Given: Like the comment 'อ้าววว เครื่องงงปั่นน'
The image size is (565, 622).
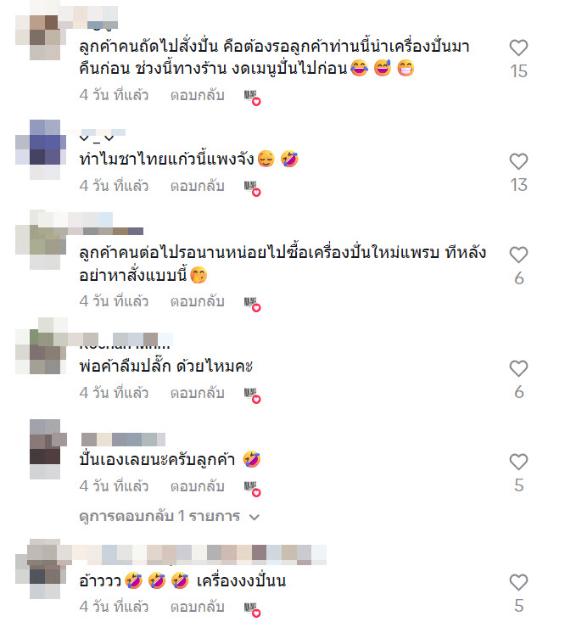Looking at the screenshot, I should [518, 582].
